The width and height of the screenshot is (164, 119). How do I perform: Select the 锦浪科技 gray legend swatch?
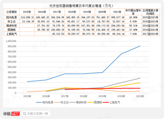72,102
